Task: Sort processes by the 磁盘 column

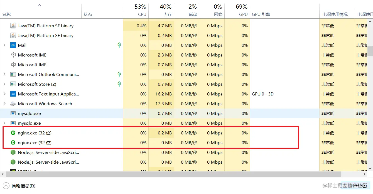Action: tap(193, 14)
